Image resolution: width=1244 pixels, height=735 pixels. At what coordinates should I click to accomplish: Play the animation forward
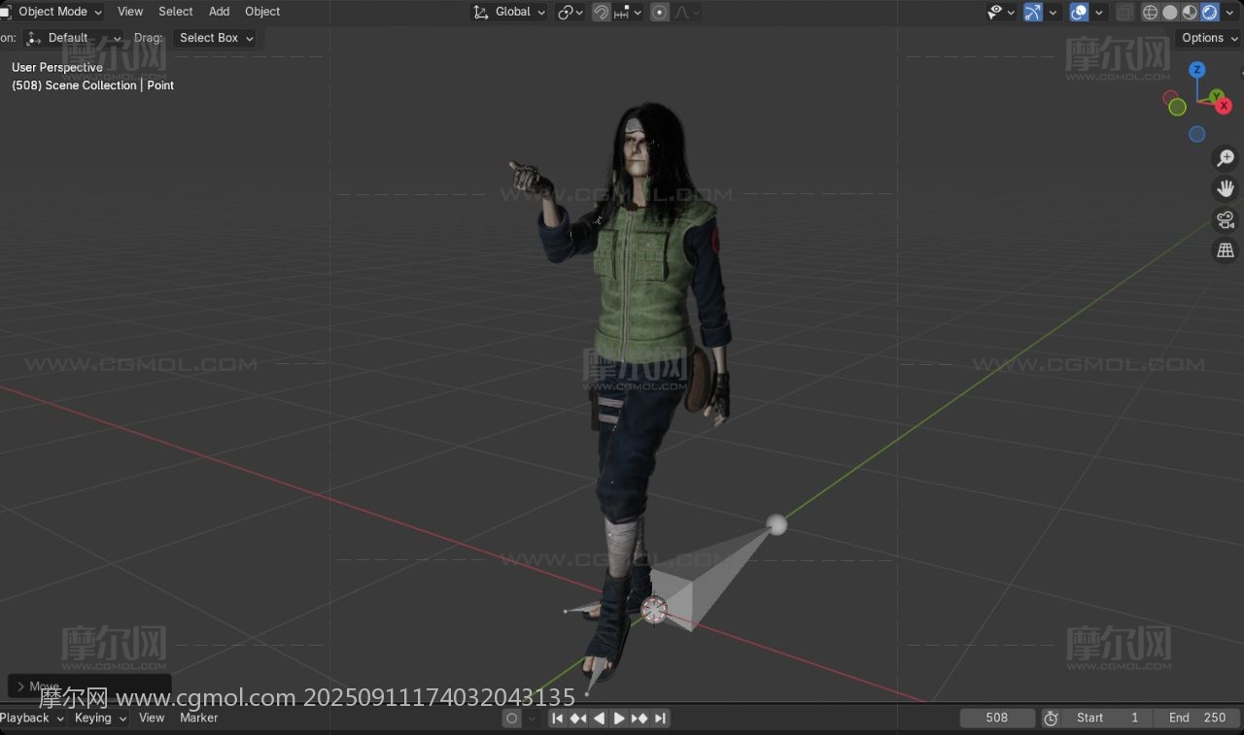coord(619,718)
